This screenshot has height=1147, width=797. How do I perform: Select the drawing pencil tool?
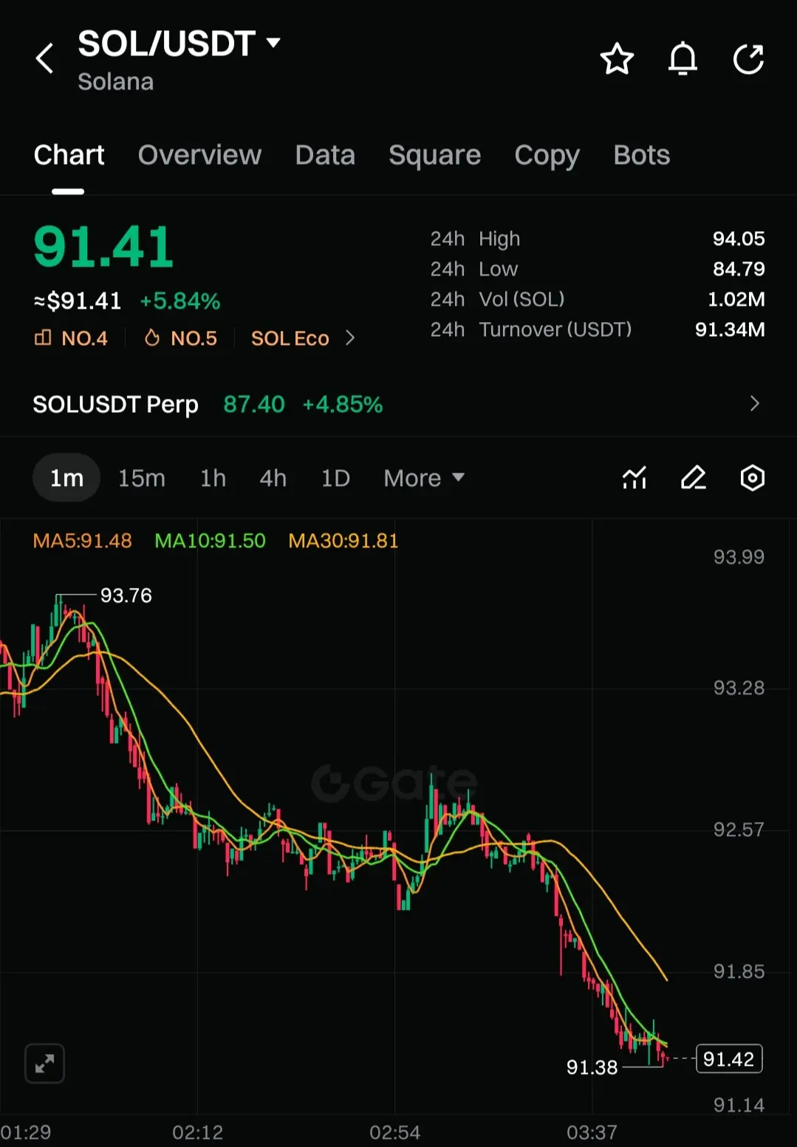[693, 478]
